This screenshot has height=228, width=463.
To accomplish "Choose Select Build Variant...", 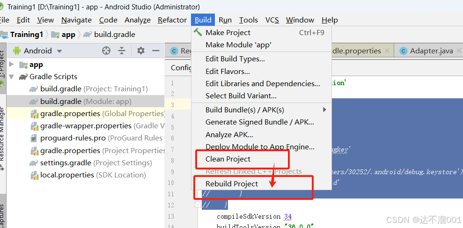I will [262, 96].
